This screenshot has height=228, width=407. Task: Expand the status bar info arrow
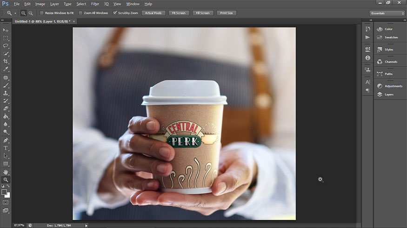[x=87, y=226]
